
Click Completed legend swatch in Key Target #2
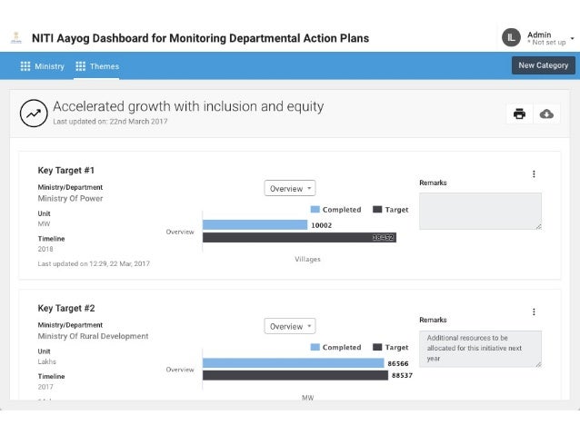pyautogui.click(x=315, y=347)
